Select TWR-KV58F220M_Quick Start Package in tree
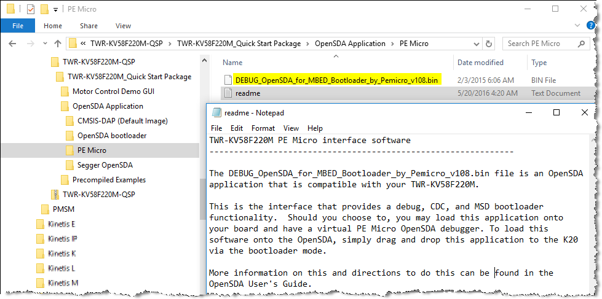 pyautogui.click(x=129, y=77)
